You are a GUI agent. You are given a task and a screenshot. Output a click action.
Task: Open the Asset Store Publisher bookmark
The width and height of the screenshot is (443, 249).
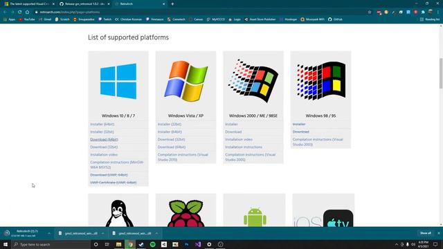[x=260, y=19]
